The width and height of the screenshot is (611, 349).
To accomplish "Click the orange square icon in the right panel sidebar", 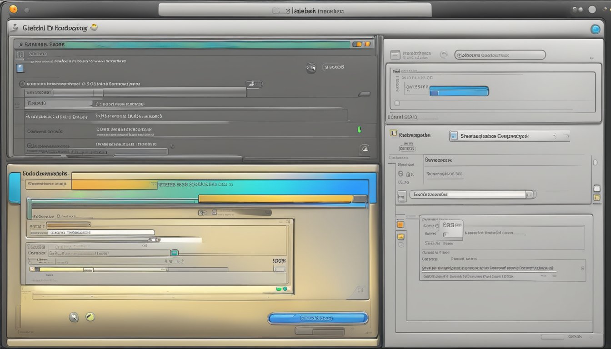I will pyautogui.click(x=401, y=224).
